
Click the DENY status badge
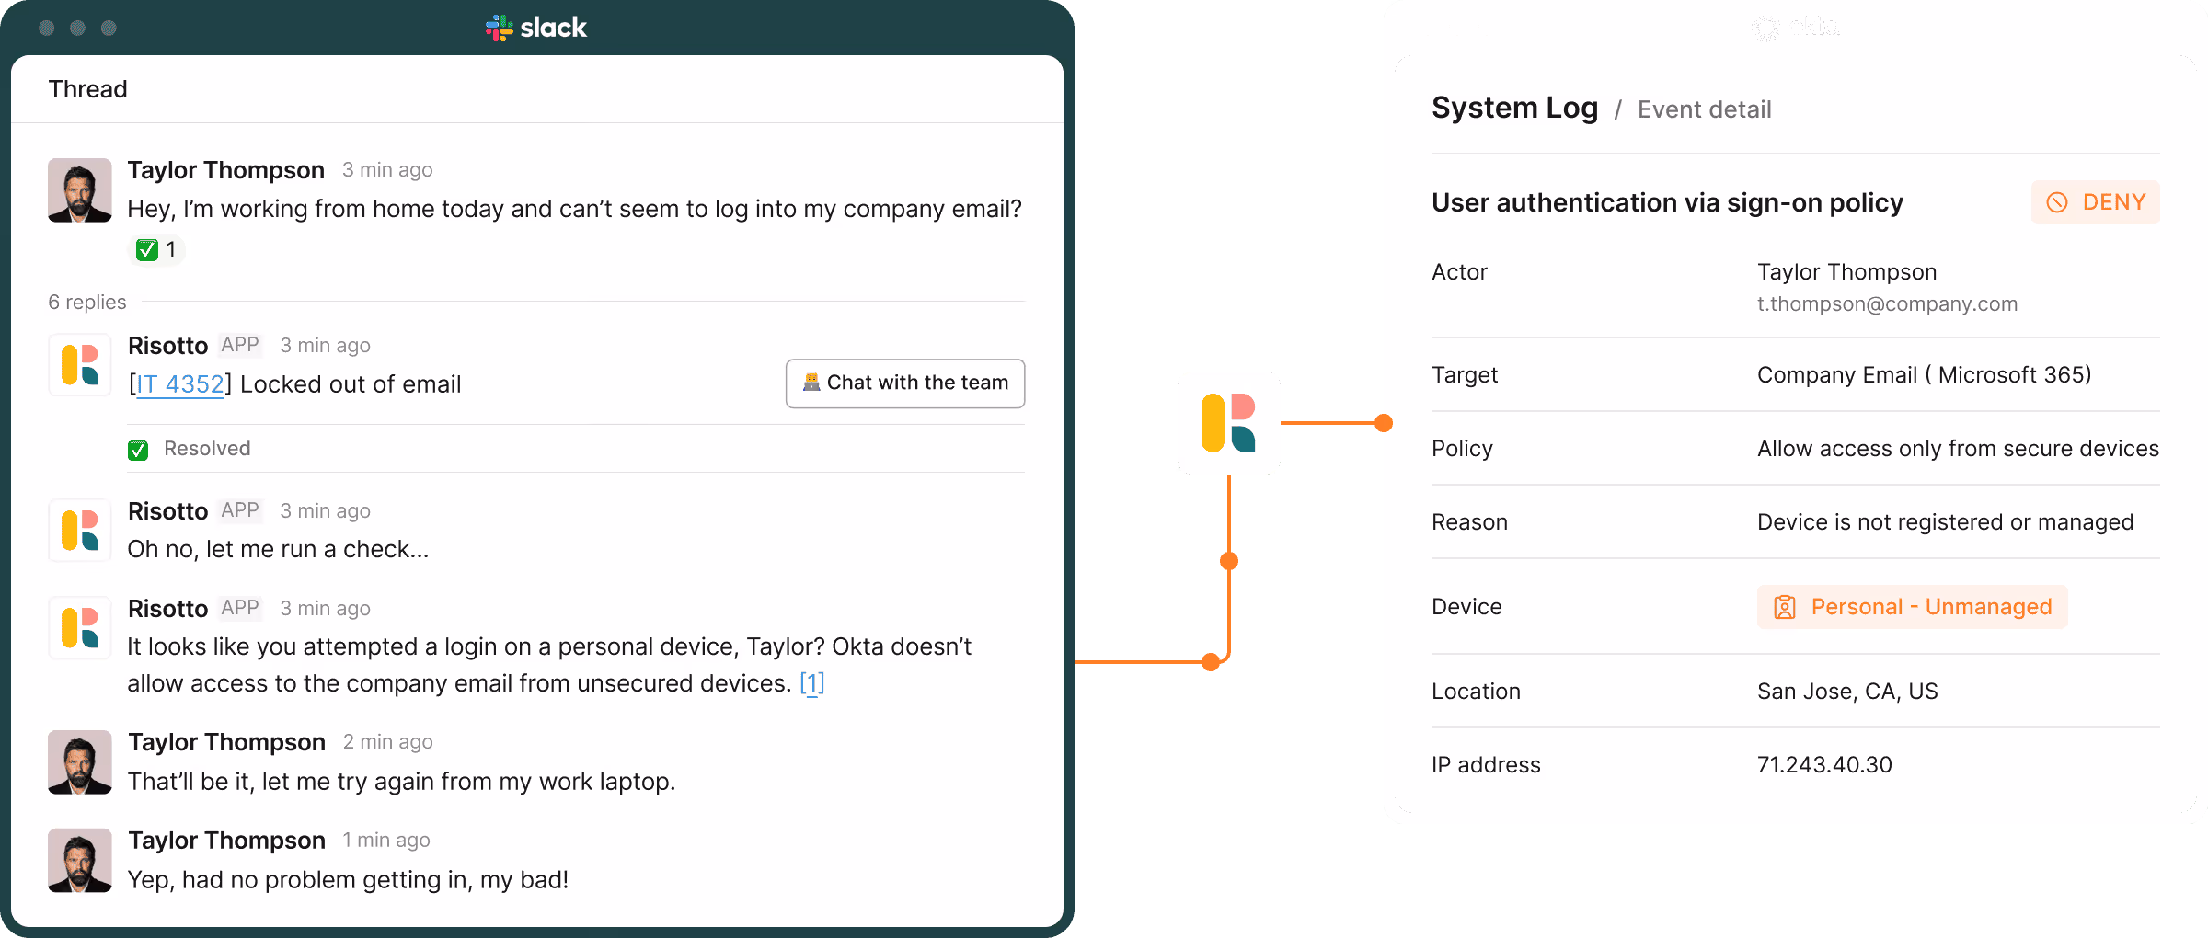click(2096, 202)
